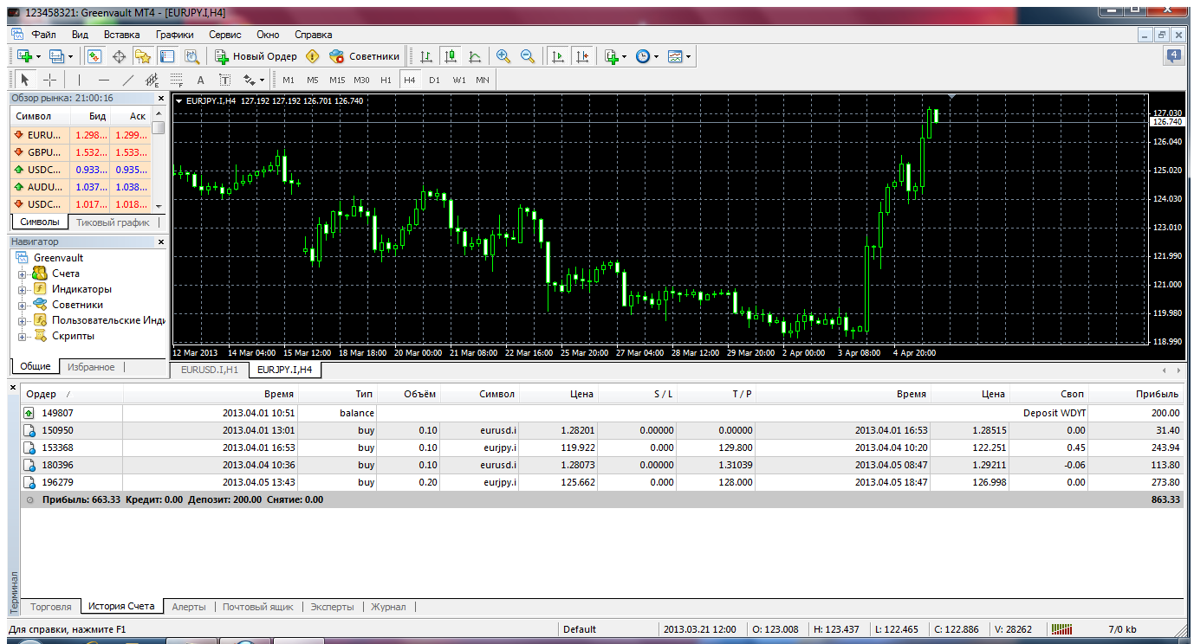Expand the Скрипты tree node

pos(23,336)
